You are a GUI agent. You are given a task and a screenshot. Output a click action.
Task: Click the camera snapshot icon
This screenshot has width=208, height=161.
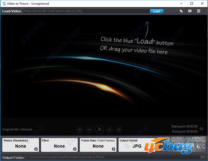pyautogui.click(x=119, y=129)
